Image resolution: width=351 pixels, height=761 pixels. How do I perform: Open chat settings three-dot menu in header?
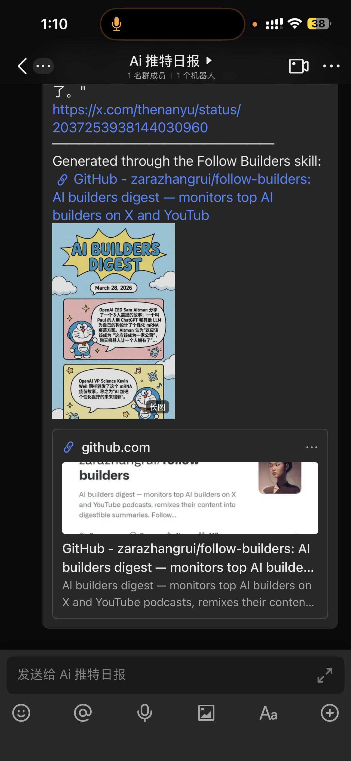pyautogui.click(x=331, y=66)
